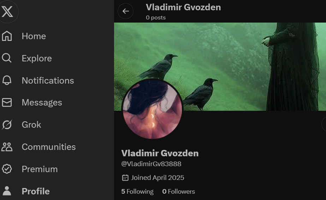Go to the Grok menu label
Viewport: 326px width, 200px height.
(31, 125)
